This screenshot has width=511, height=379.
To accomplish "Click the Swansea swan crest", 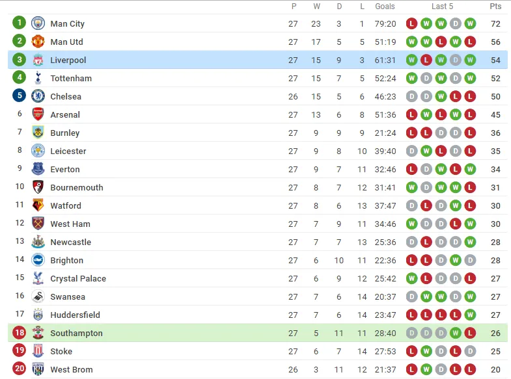I will (x=38, y=296).
